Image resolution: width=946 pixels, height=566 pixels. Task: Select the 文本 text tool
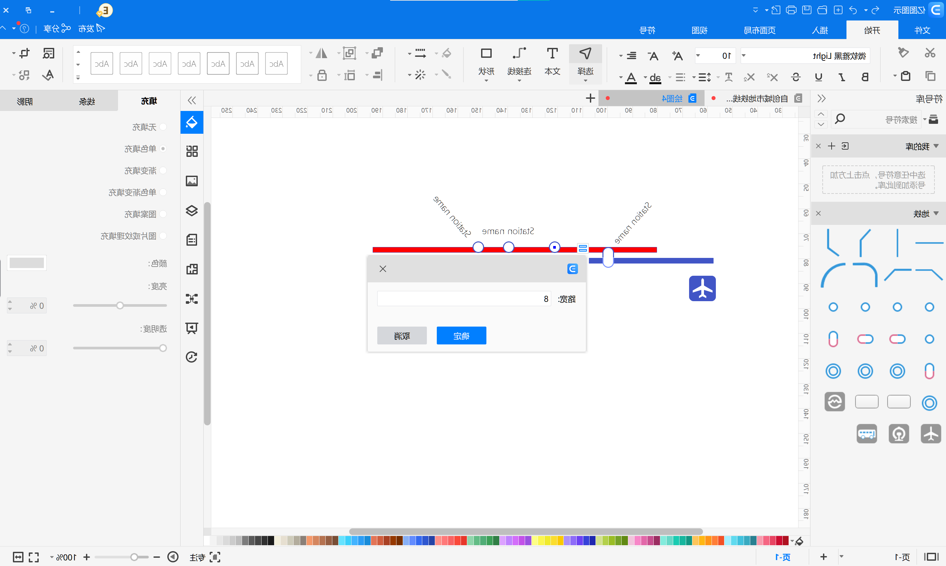(x=552, y=61)
